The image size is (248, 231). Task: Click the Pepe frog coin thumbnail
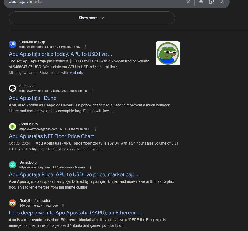[x=168, y=53]
